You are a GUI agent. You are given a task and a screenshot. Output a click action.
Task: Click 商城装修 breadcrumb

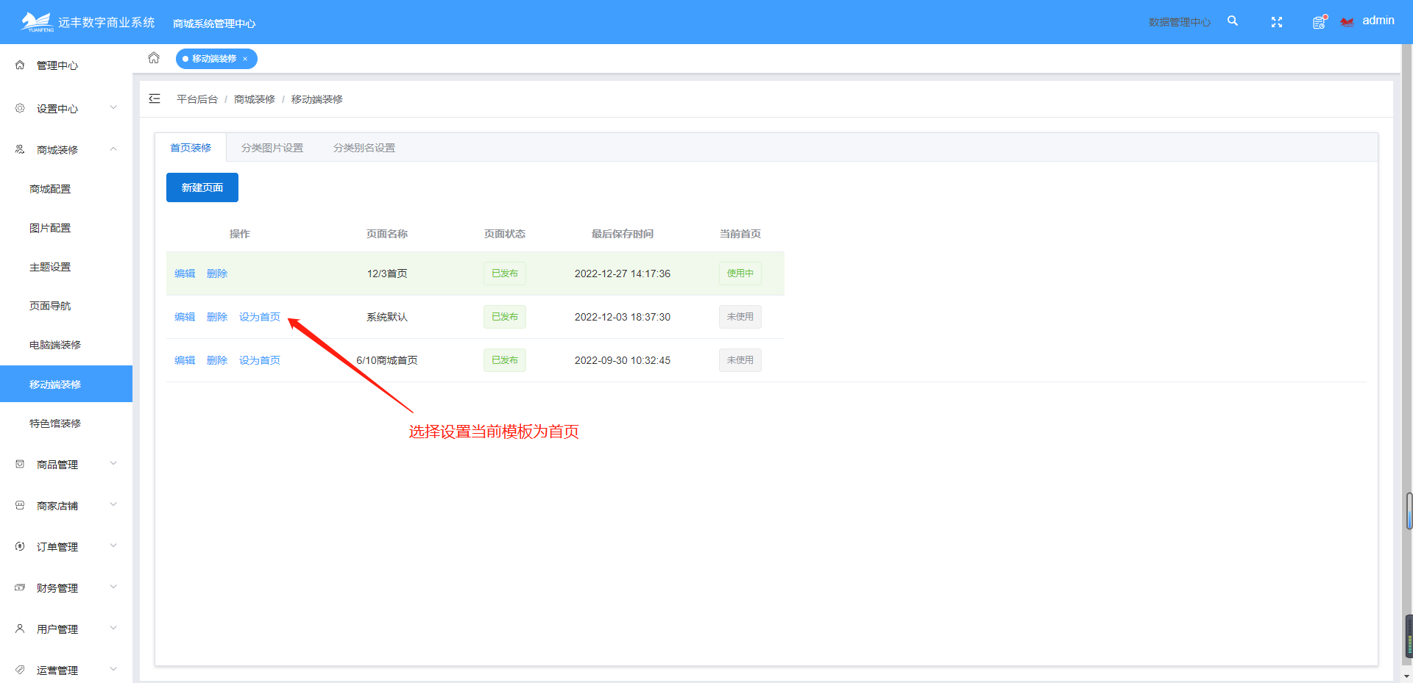[x=255, y=99]
